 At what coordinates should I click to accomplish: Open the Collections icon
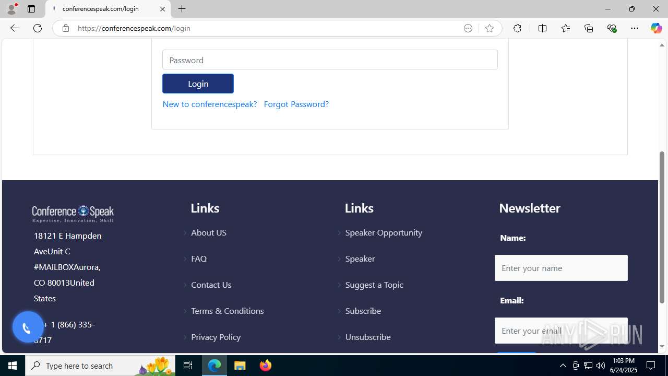[589, 28]
